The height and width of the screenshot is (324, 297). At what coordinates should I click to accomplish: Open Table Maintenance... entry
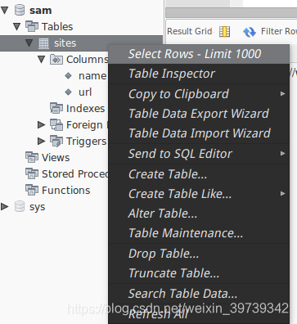pos(199,233)
